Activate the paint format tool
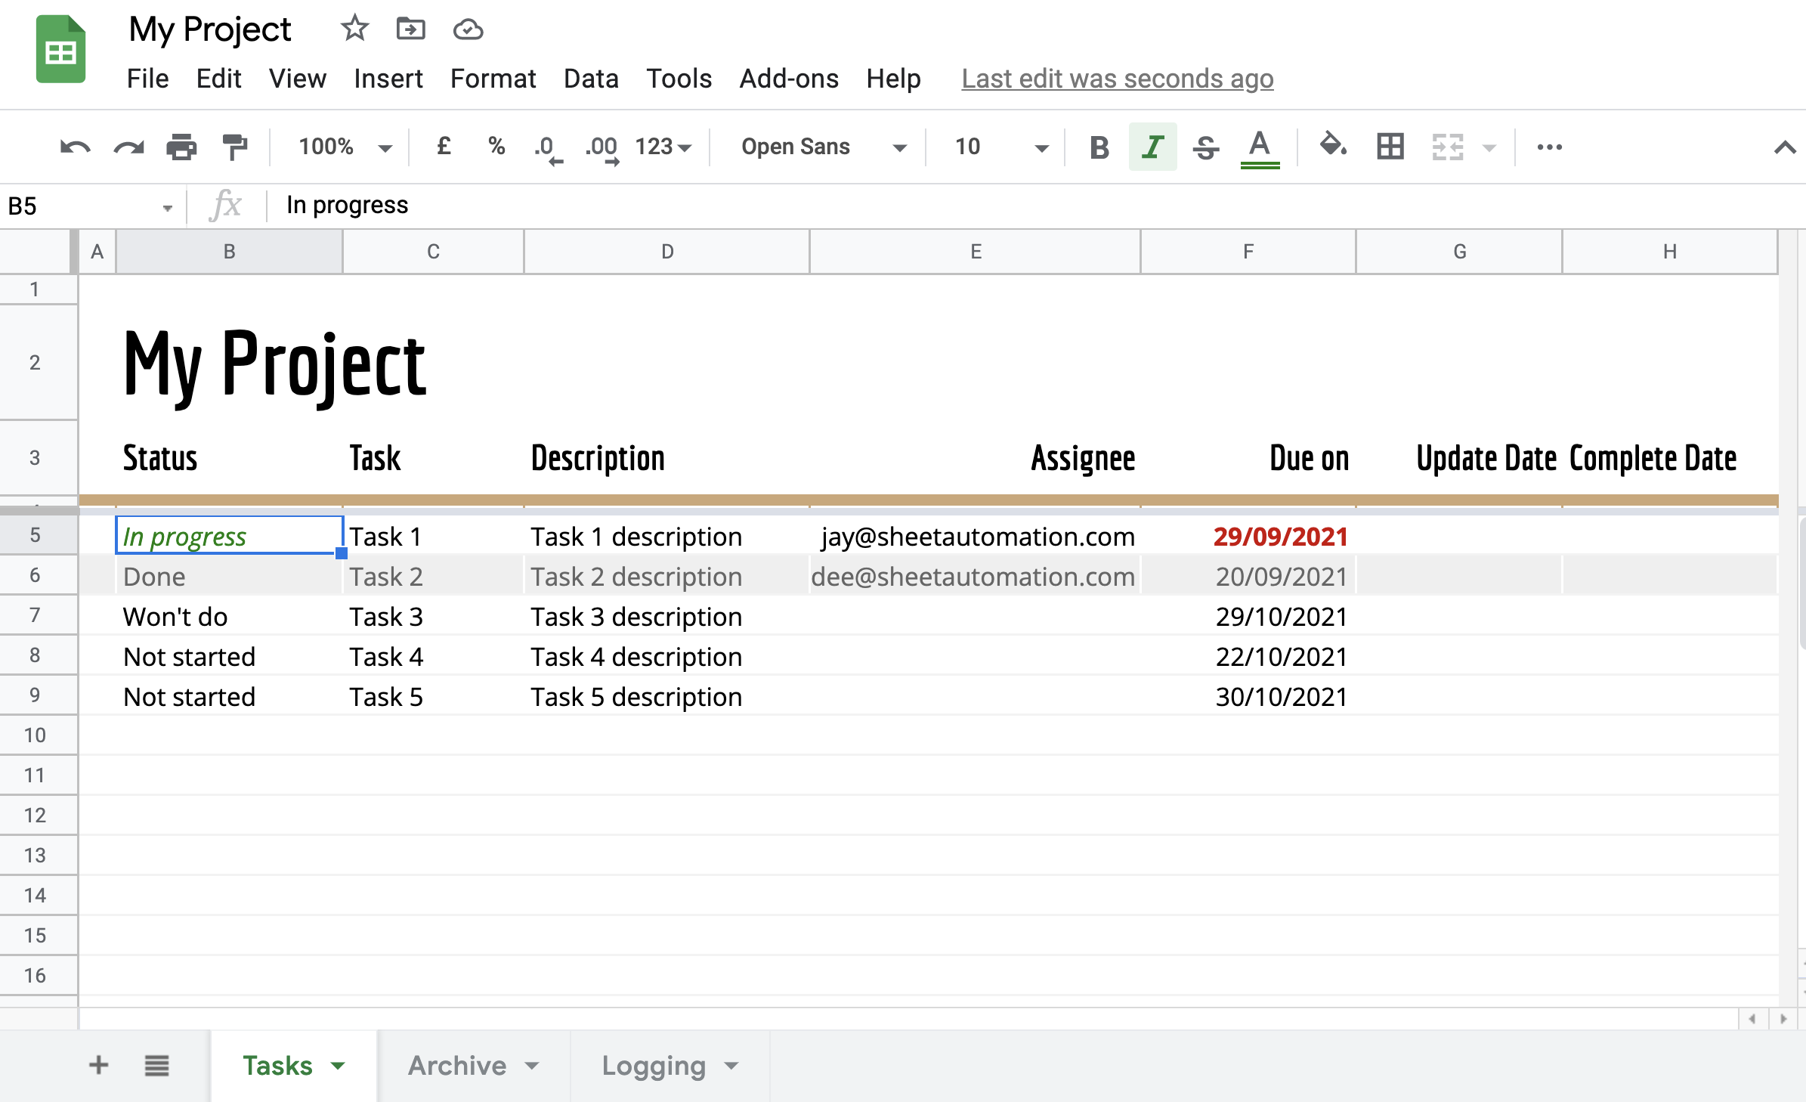 pyautogui.click(x=235, y=147)
